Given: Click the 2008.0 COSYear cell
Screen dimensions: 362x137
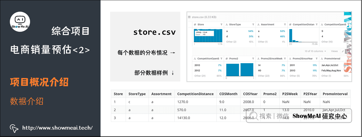Looking at the screenshot, I should 250,102.
